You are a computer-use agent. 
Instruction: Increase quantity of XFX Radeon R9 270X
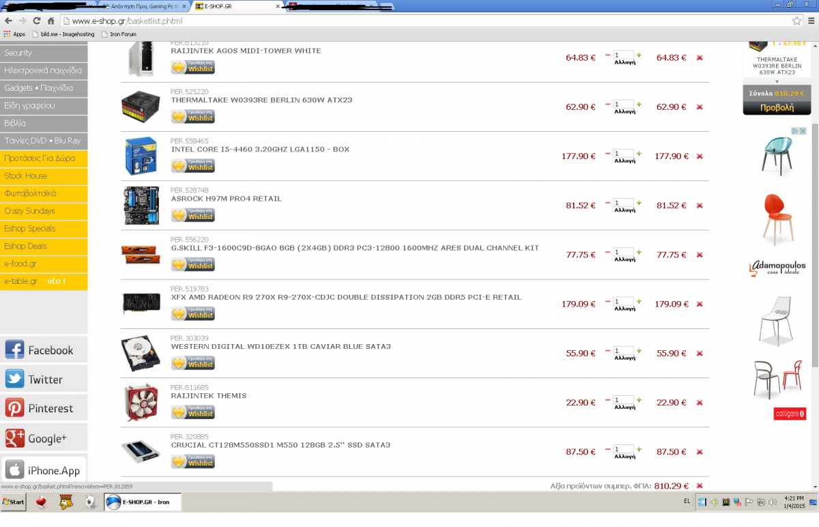pyautogui.click(x=639, y=301)
